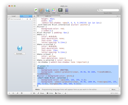Open the Books icon in toolbar
This screenshot has height=105, width=128.
[67, 10]
